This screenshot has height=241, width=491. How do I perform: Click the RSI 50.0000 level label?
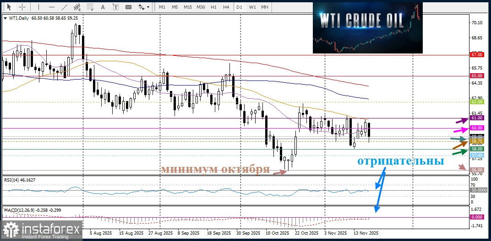click(479, 190)
